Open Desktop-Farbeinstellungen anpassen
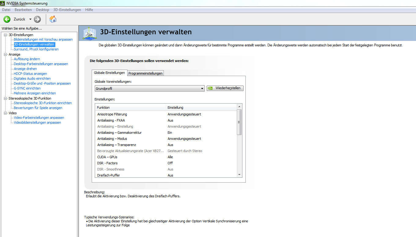This screenshot has width=416, height=237. point(41,64)
